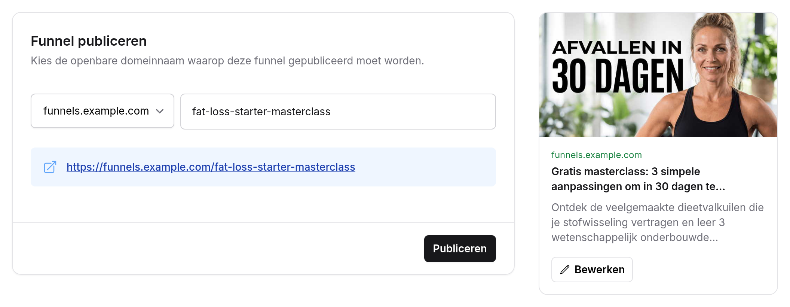790x307 pixels.
Task: Click the pencil icon on the Bewerken button
Action: [x=565, y=270]
